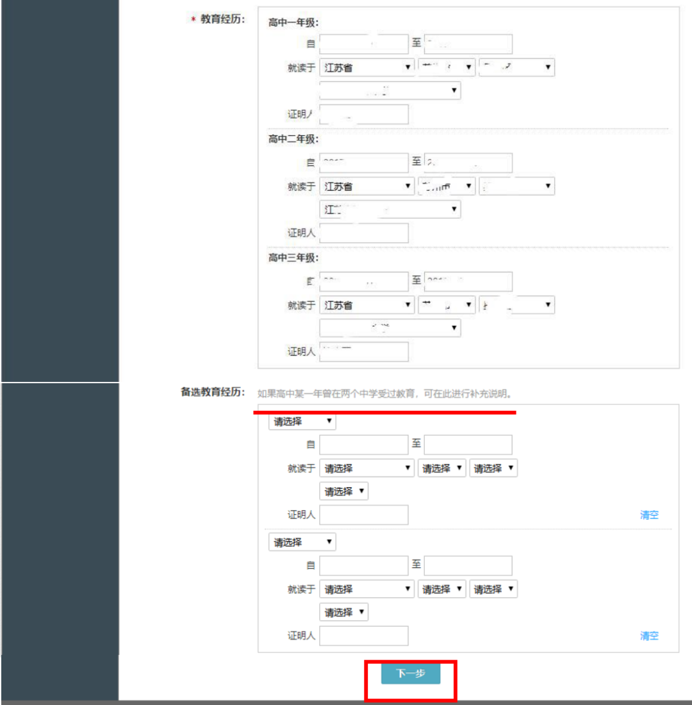This screenshot has height=705, width=692.
Task: Open the 江苏省 province dropdown under 高中二年级
Action: (366, 185)
